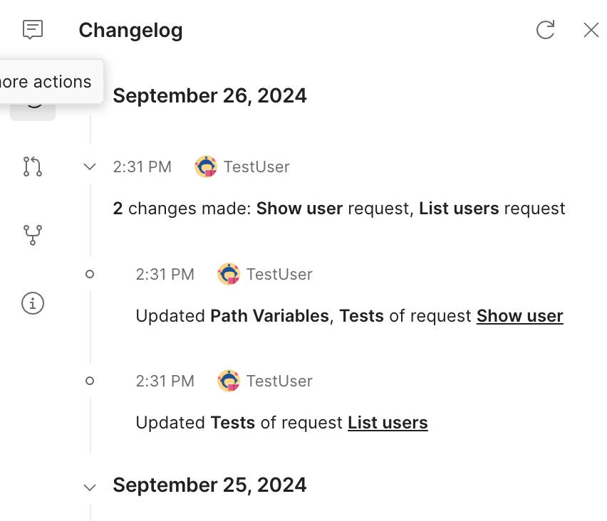Collapse the 2:31 PM changes group
The image size is (607, 521).
tap(90, 167)
